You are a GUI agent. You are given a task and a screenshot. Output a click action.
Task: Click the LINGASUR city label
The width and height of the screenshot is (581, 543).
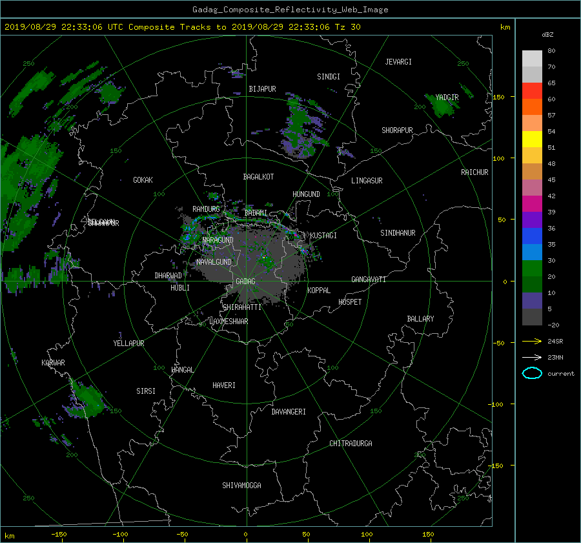tap(367, 181)
